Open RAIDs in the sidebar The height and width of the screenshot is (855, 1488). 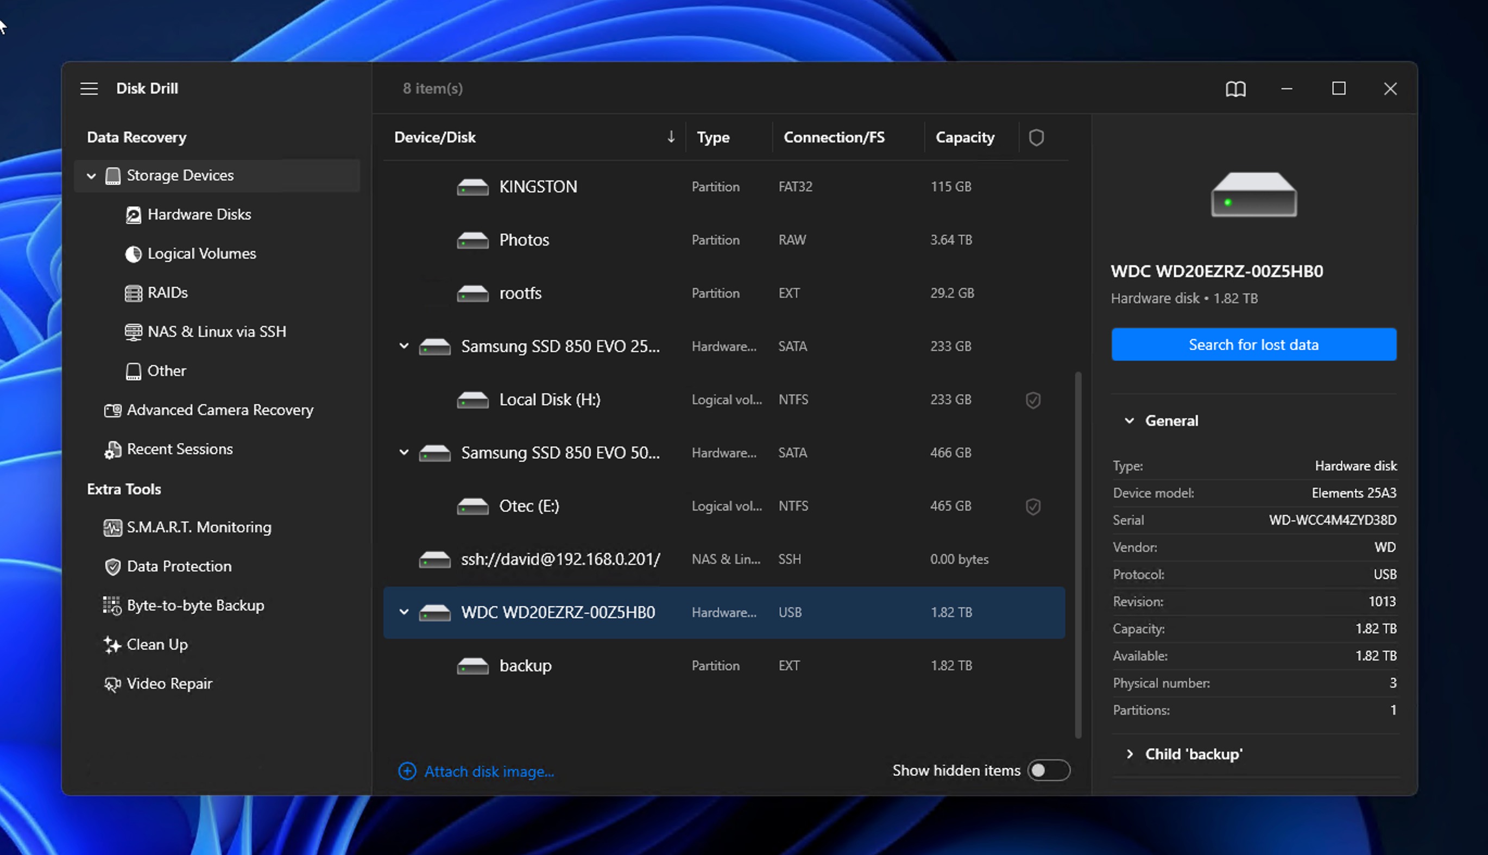(167, 293)
